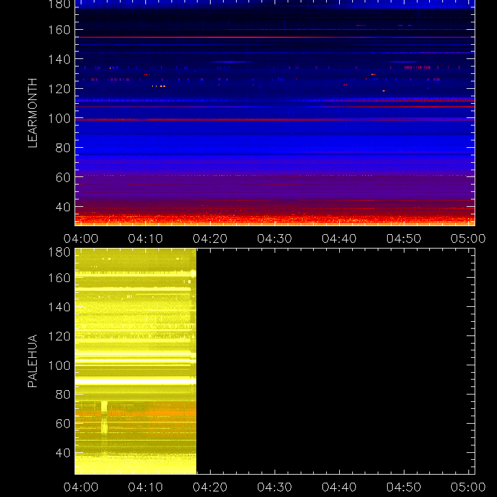Click the 100 tick label on Palehua axis

coord(59,365)
